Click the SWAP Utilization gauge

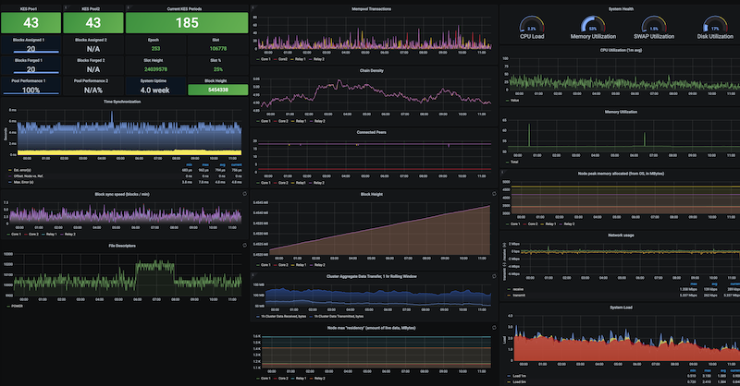coord(654,27)
